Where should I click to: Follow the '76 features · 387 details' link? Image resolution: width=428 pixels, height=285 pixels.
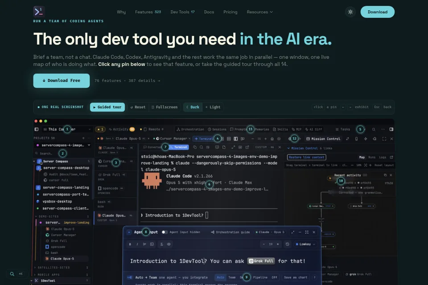pyautogui.click(x=127, y=81)
